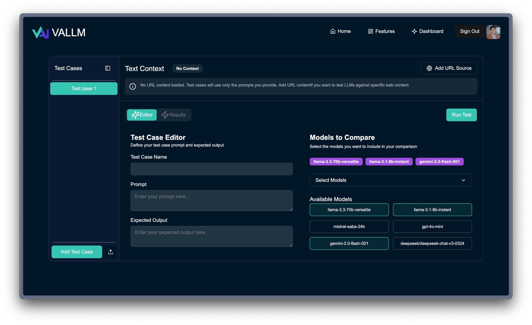Click the VALLM logo
Screen dimensions: 532x325
[59, 32]
